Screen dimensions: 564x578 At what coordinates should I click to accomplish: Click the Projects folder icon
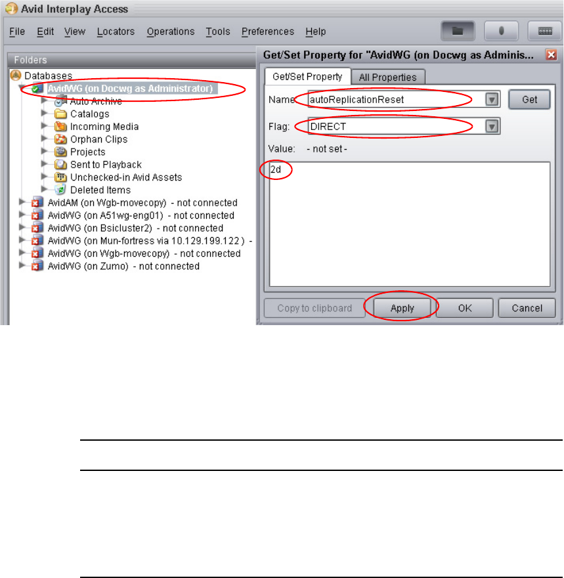60,152
